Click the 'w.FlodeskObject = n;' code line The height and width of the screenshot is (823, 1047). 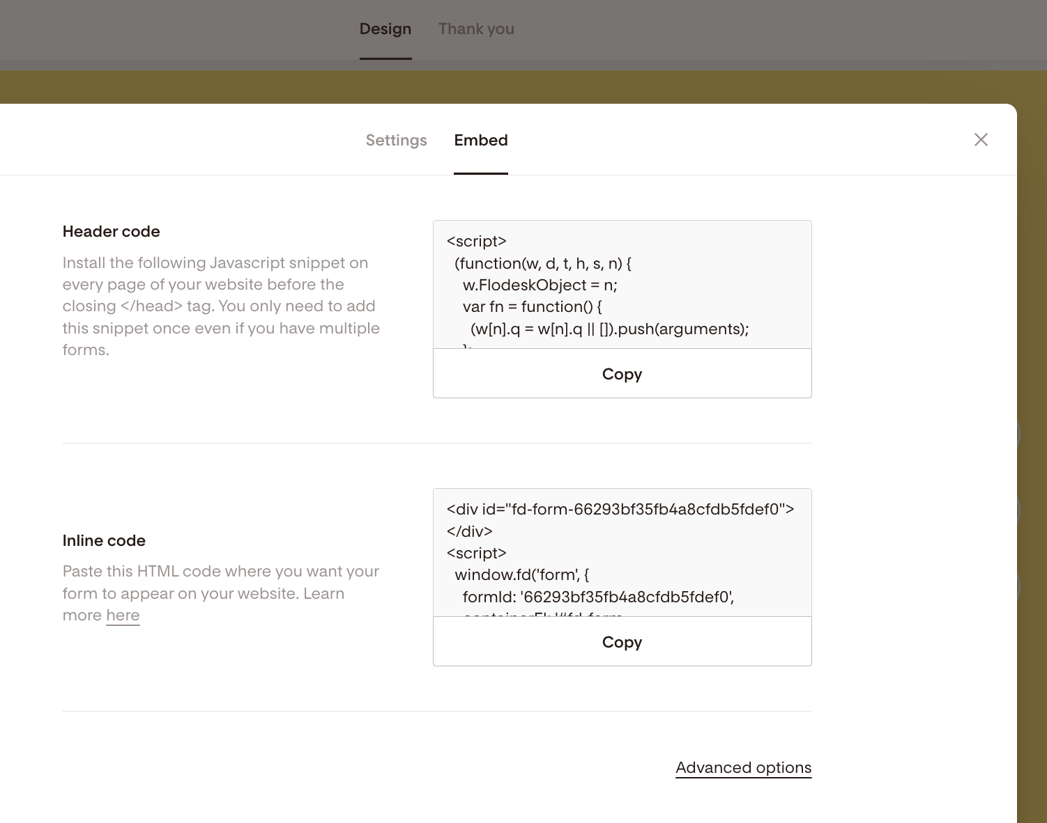tap(540, 285)
